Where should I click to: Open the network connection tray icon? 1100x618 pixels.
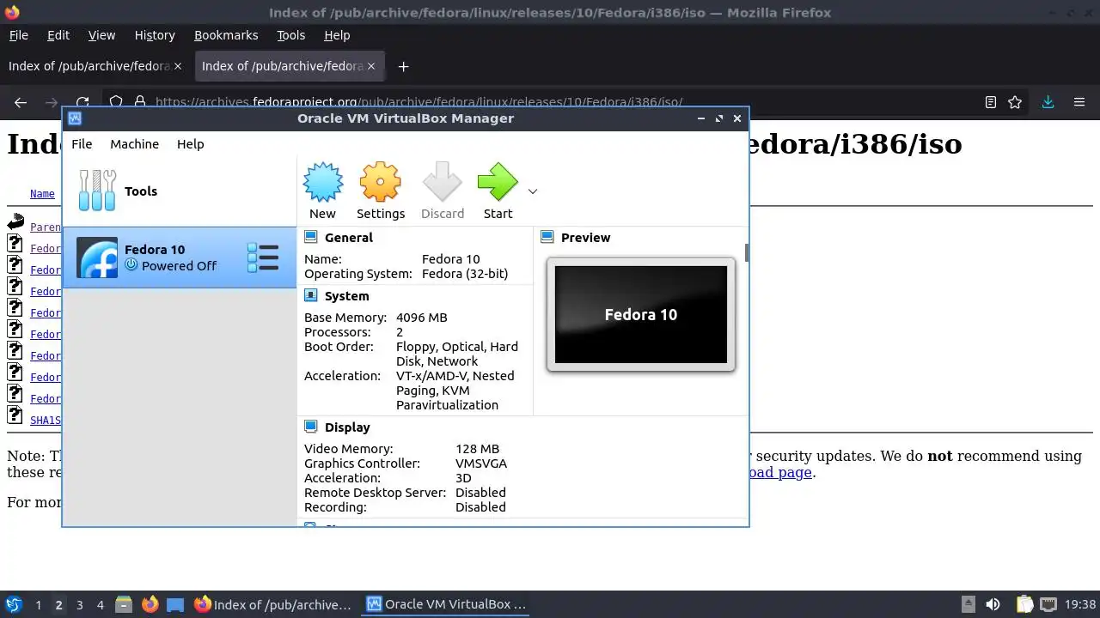coord(1048,604)
